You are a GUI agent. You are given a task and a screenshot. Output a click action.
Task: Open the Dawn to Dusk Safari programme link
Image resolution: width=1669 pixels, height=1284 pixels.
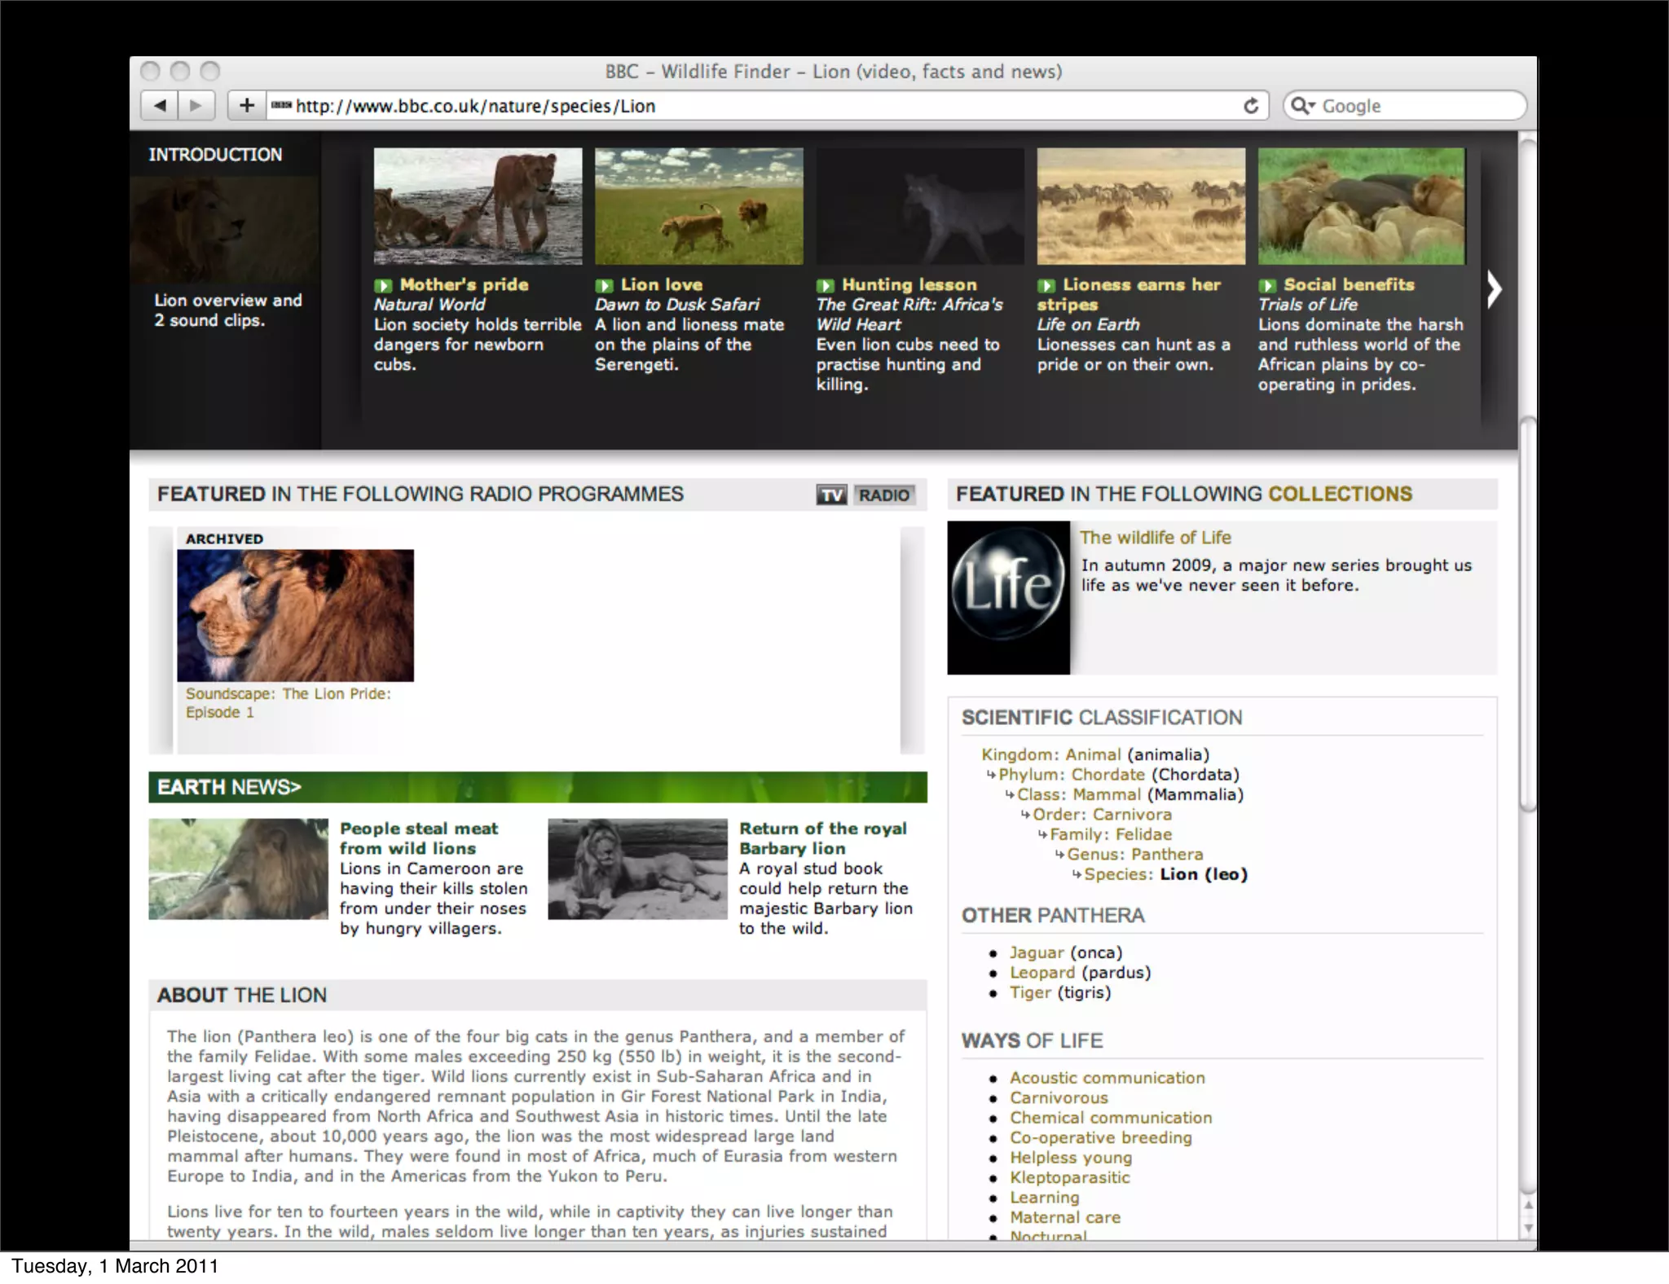click(x=676, y=305)
